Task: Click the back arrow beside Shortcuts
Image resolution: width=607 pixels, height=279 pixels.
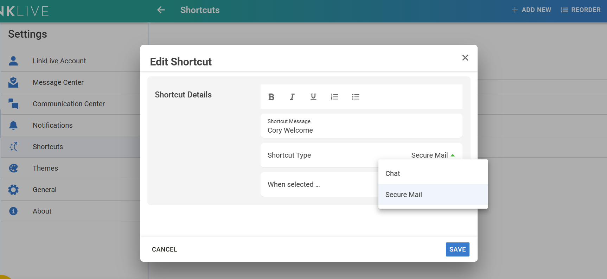Action: pos(161,10)
